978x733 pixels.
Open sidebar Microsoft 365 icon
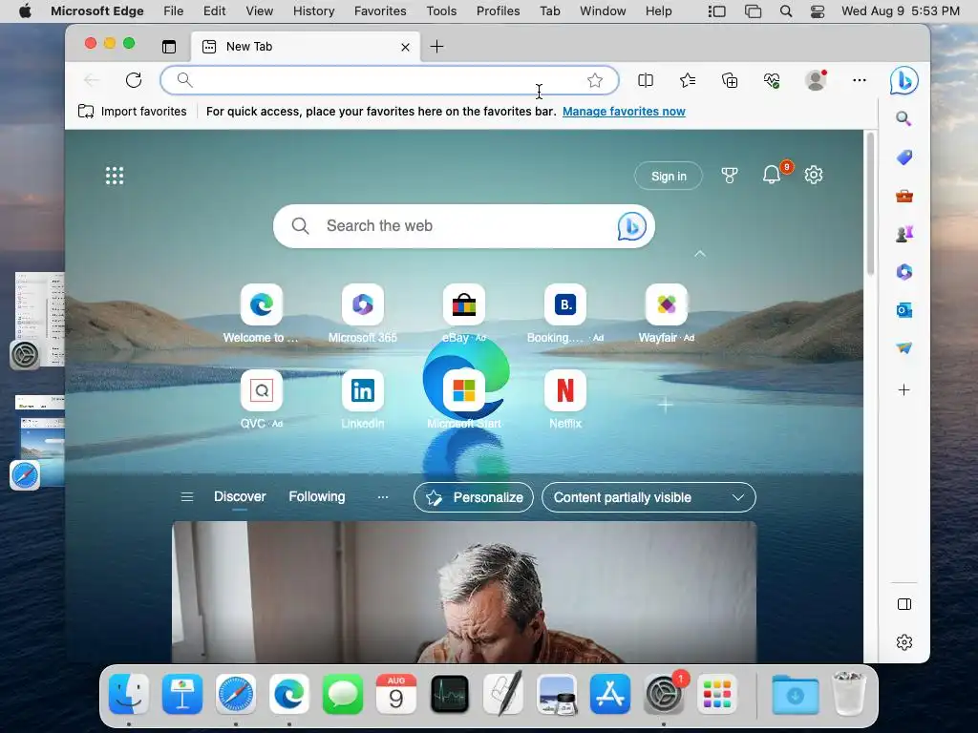(904, 272)
